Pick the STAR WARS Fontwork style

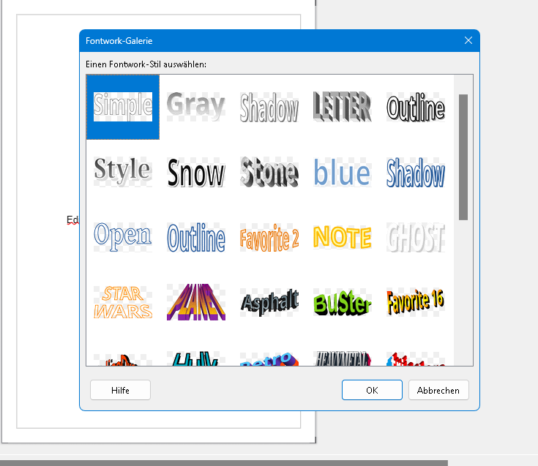pos(123,302)
